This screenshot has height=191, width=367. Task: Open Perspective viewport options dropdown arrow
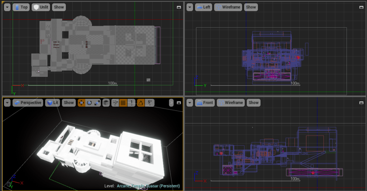pyautogui.click(x=7, y=102)
